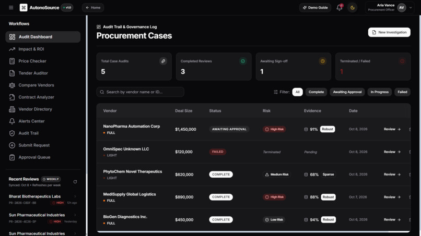The width and height of the screenshot is (421, 236).
Task: Click the Approval Queue clipboard icon
Action: 12,157
